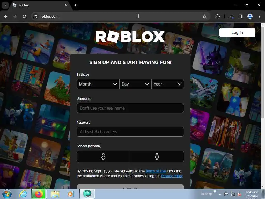Click scrollbar down arrow
Image resolution: width=265 pixels, height=199 pixels.
pos(263,187)
